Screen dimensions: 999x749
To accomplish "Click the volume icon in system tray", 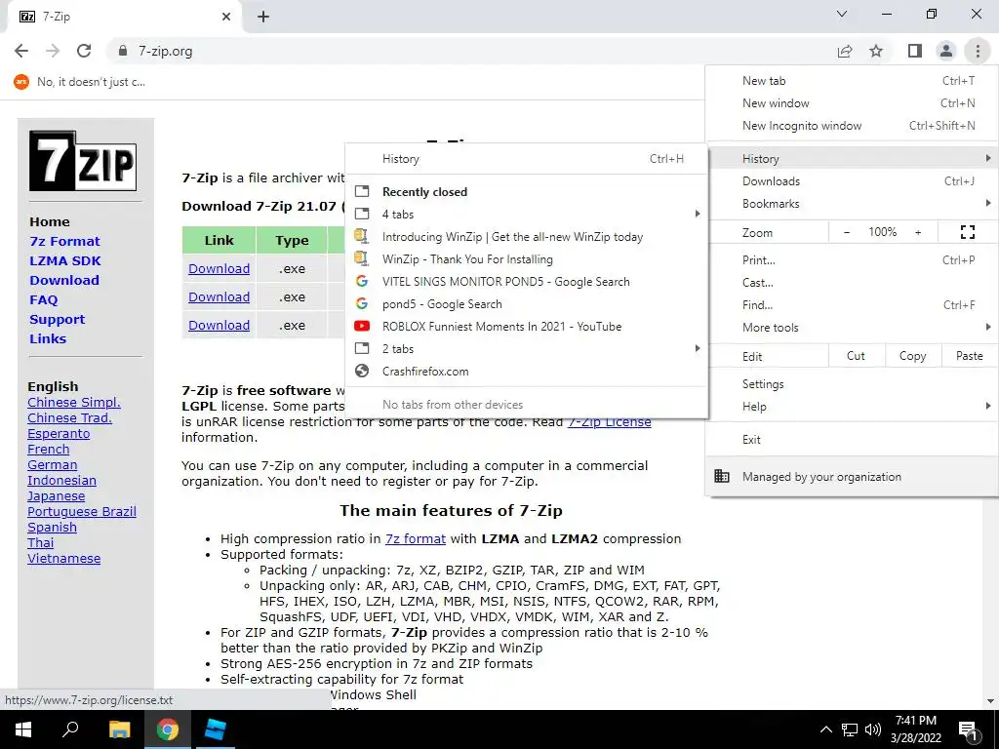I will [873, 729].
